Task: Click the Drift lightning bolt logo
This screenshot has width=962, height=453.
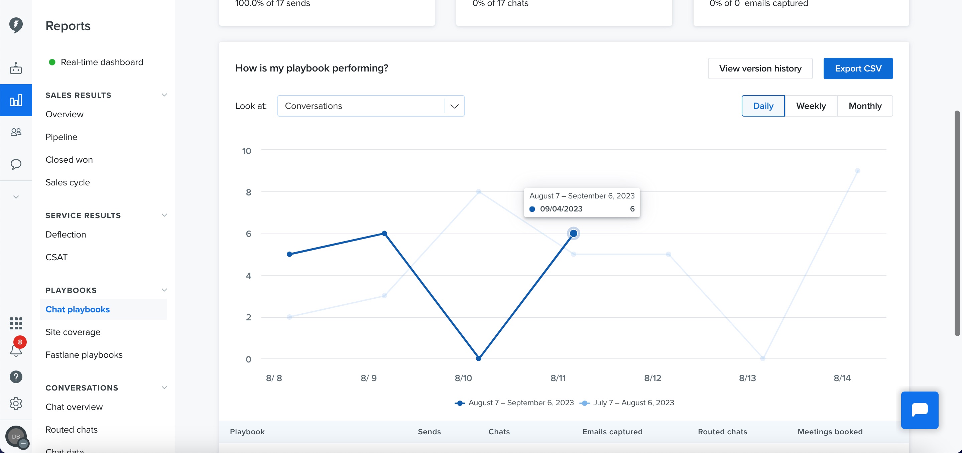Action: click(16, 25)
